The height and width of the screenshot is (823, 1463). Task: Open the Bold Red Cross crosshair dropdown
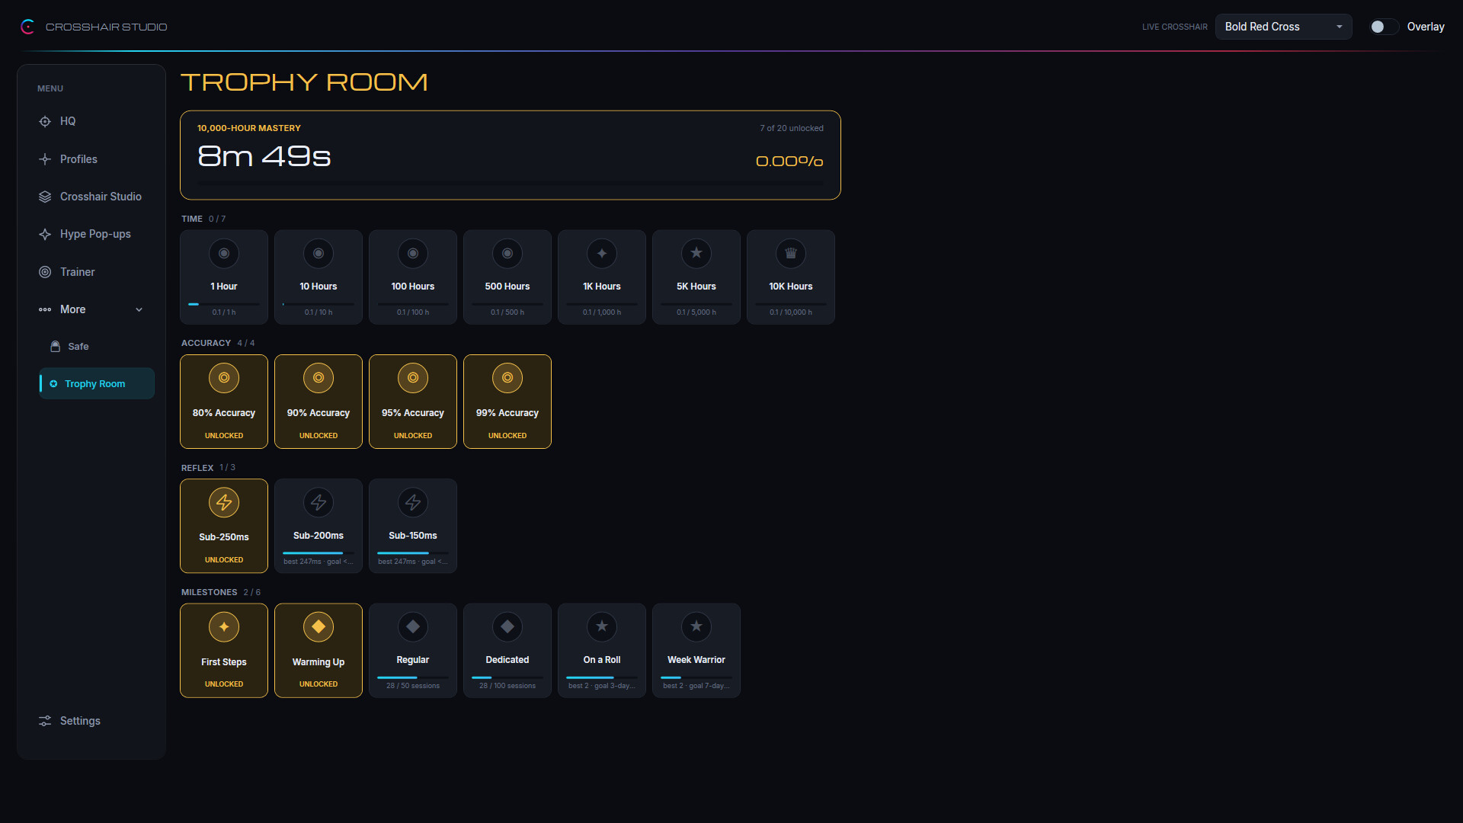(1283, 27)
